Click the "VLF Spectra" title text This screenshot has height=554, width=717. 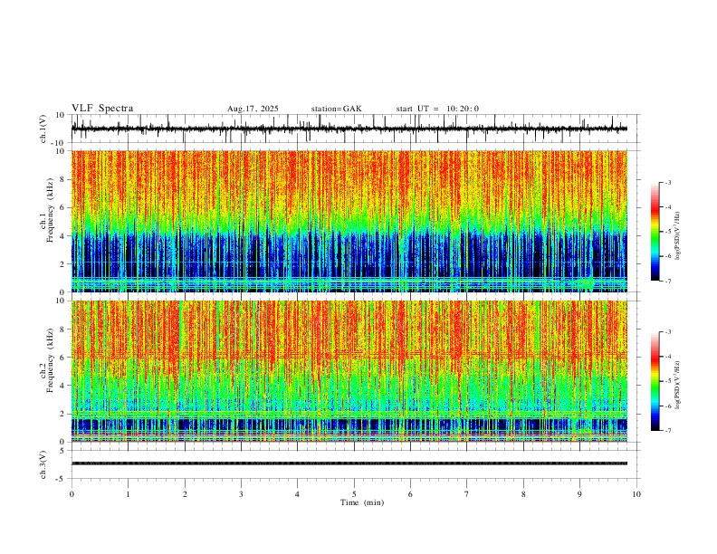point(102,109)
